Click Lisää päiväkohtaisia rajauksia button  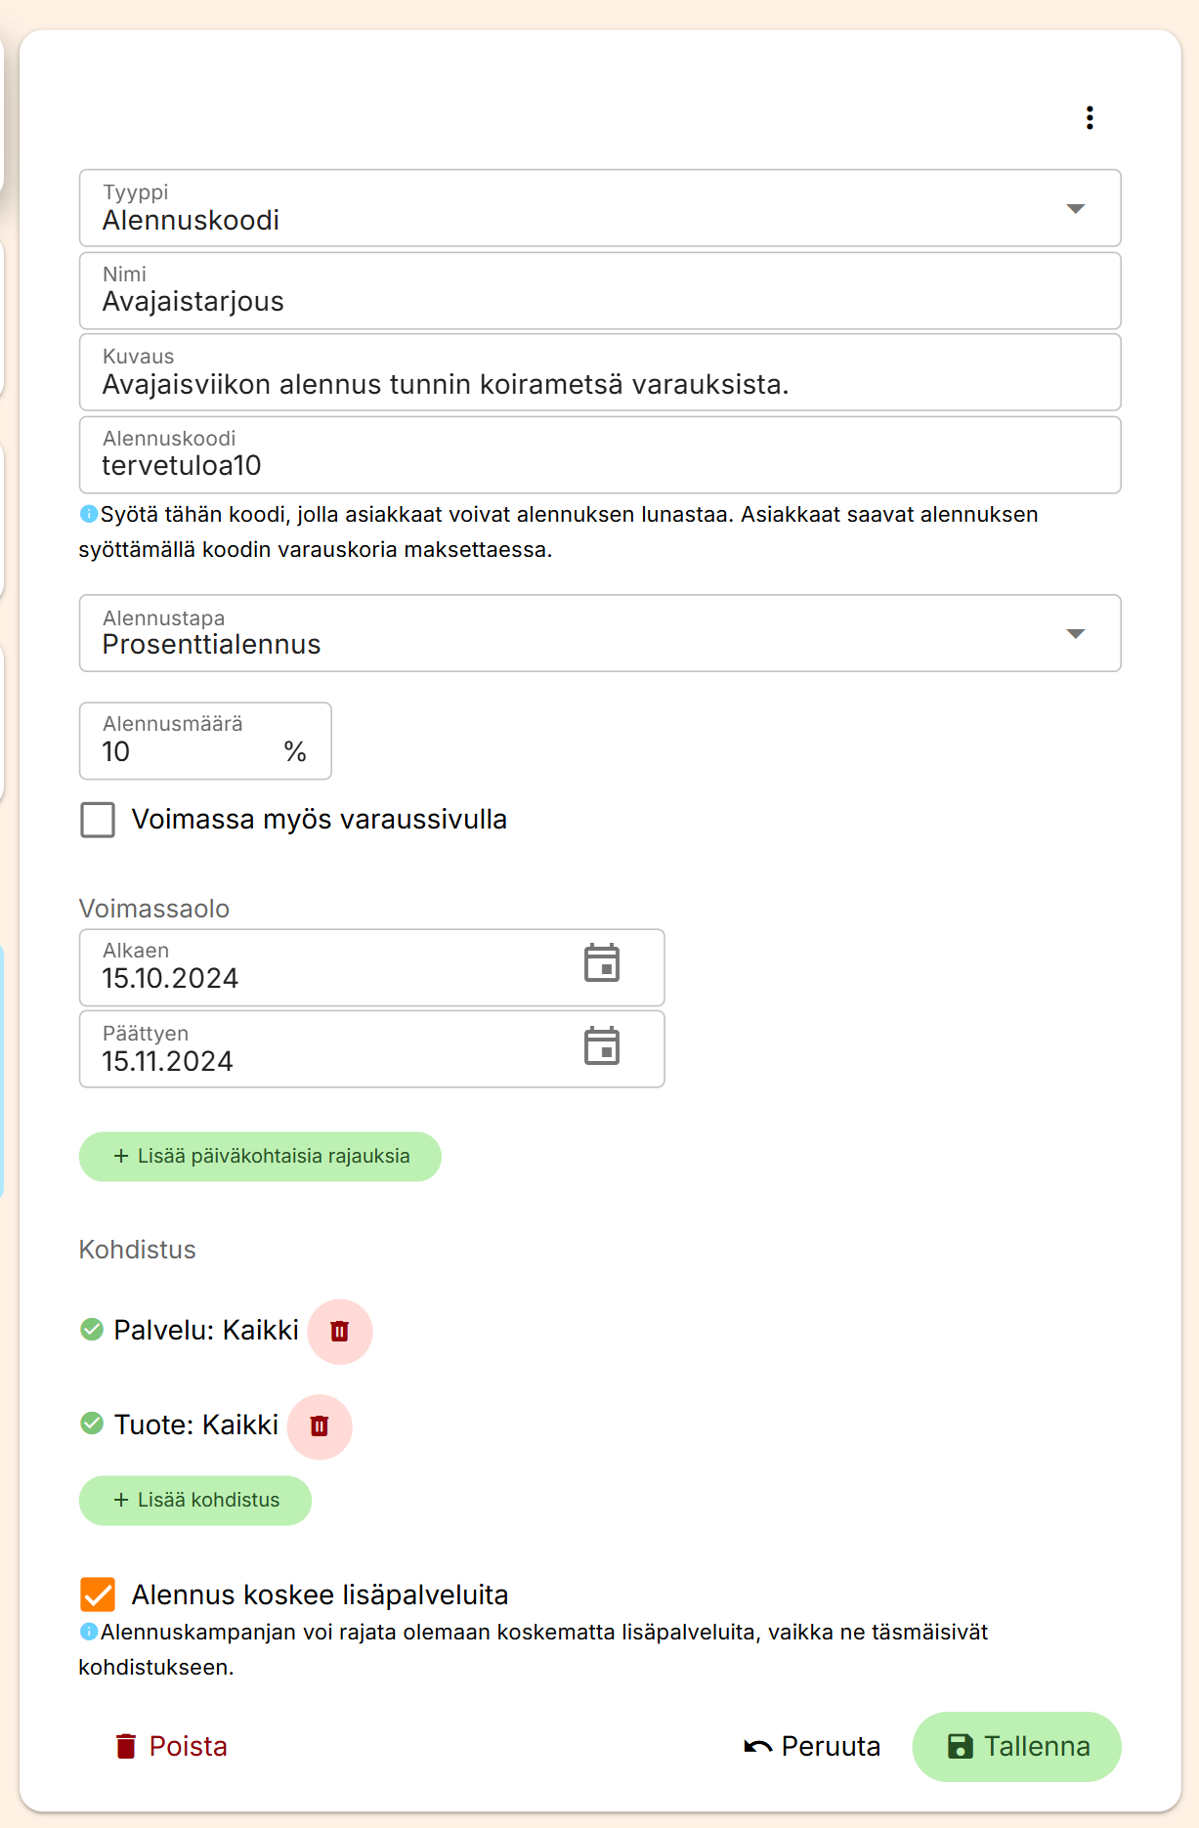tap(260, 1157)
